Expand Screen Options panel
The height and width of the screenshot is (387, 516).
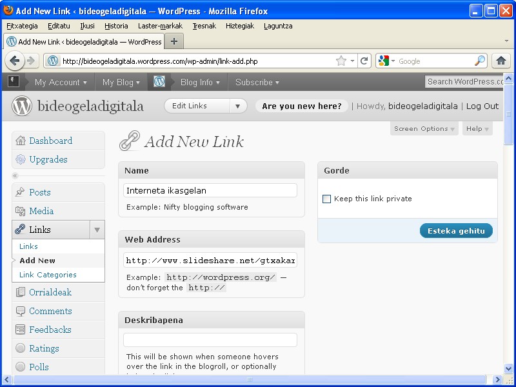pyautogui.click(x=424, y=128)
